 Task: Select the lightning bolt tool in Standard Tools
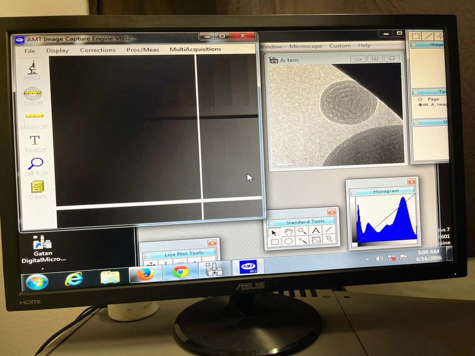pos(329,239)
